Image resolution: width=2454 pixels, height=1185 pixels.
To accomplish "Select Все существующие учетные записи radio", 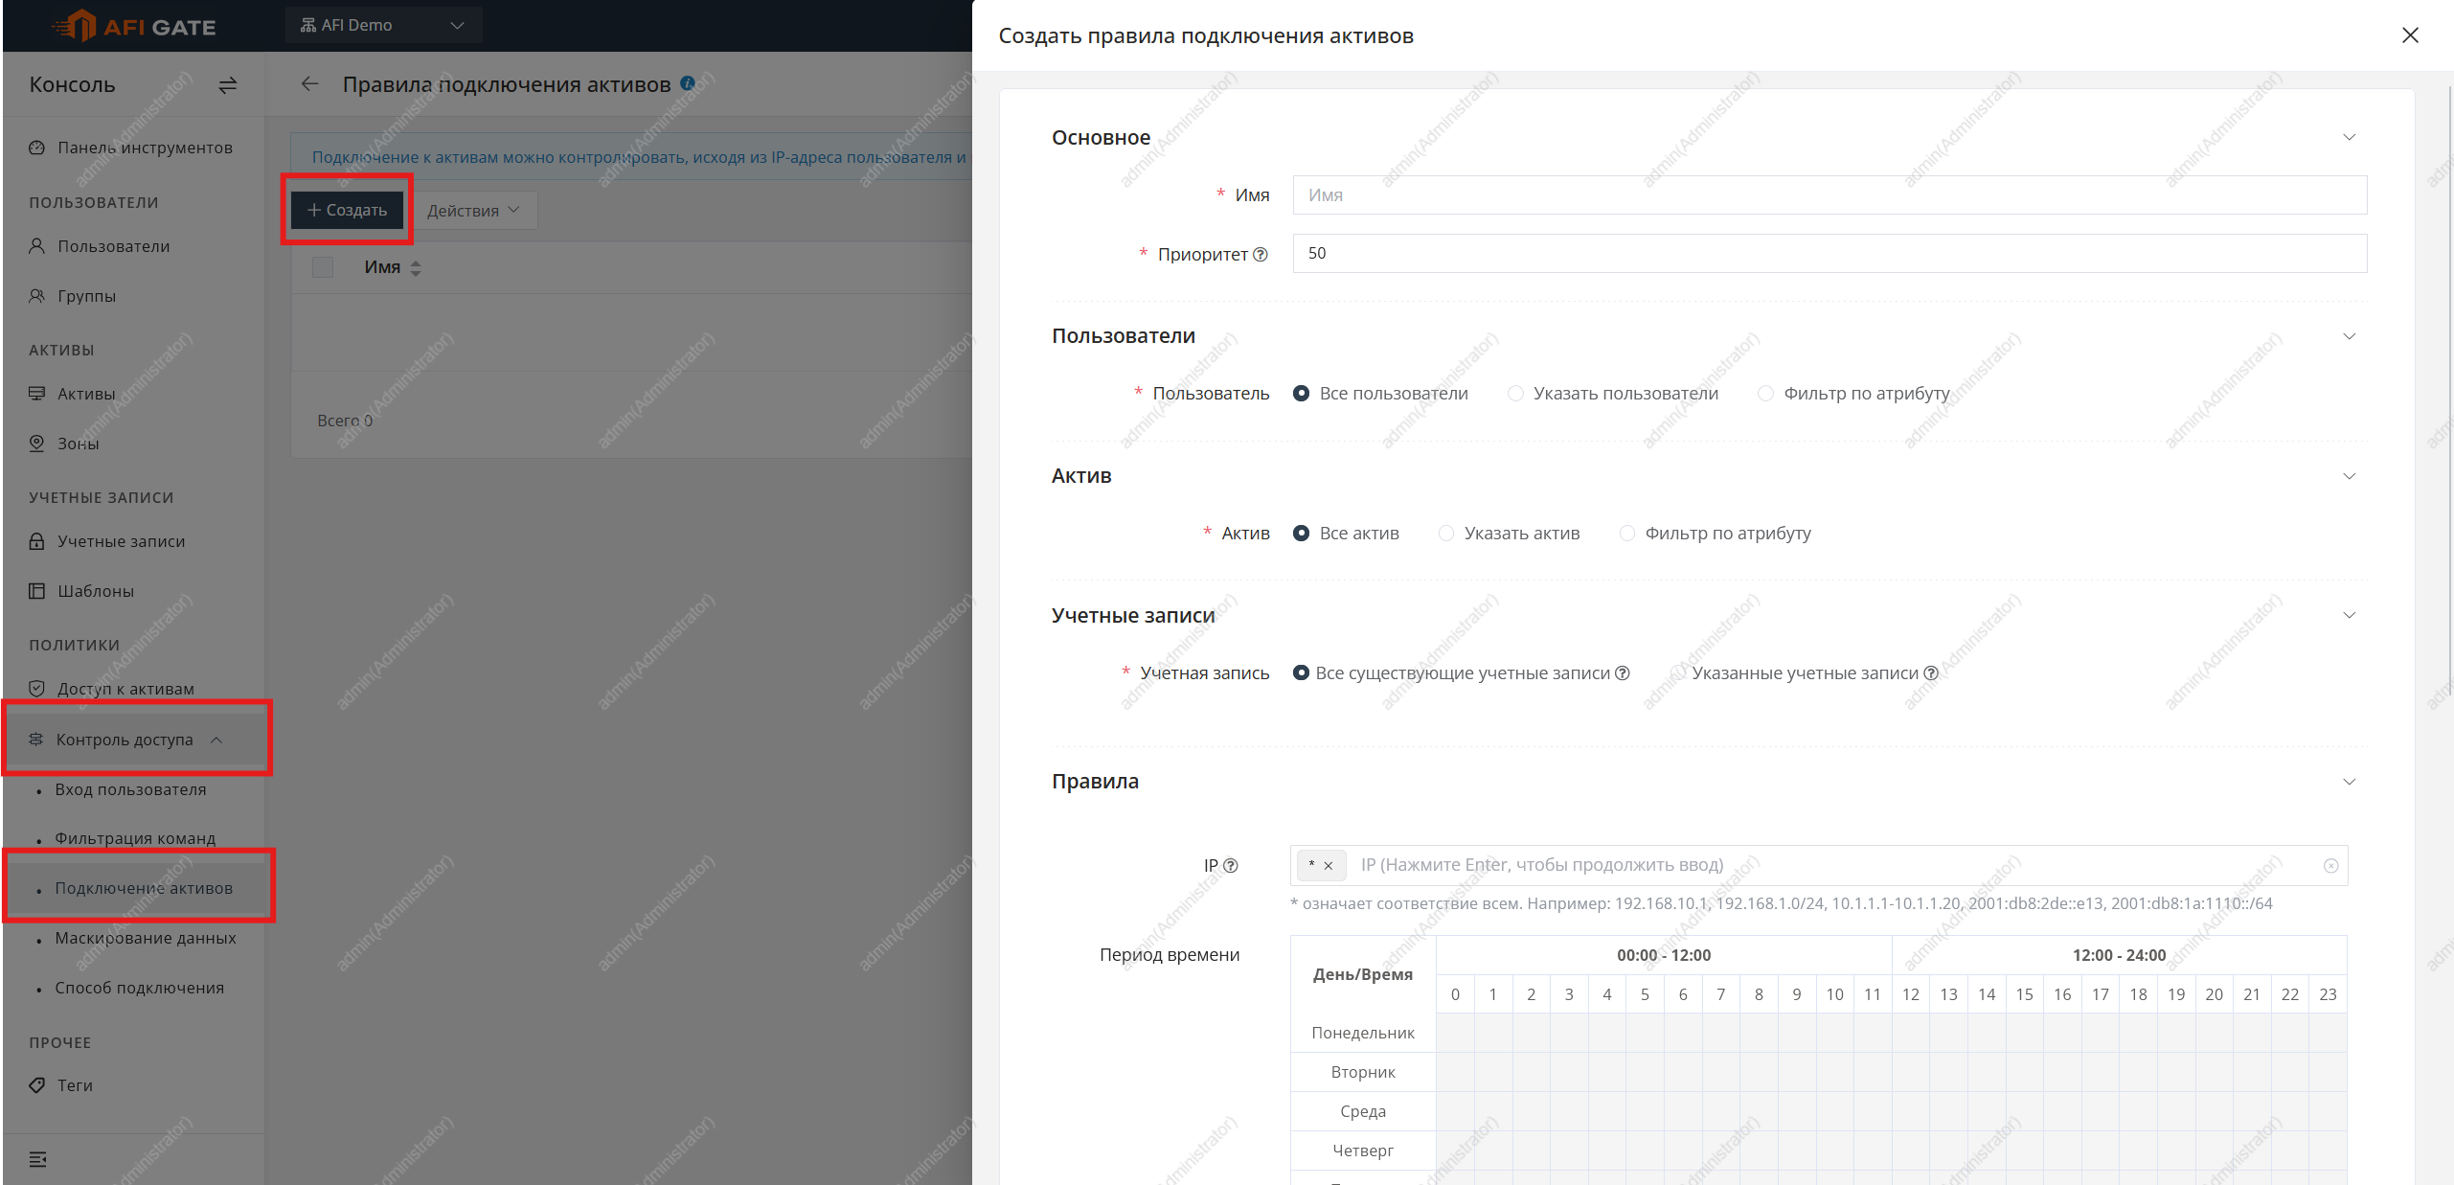I will 1301,673.
